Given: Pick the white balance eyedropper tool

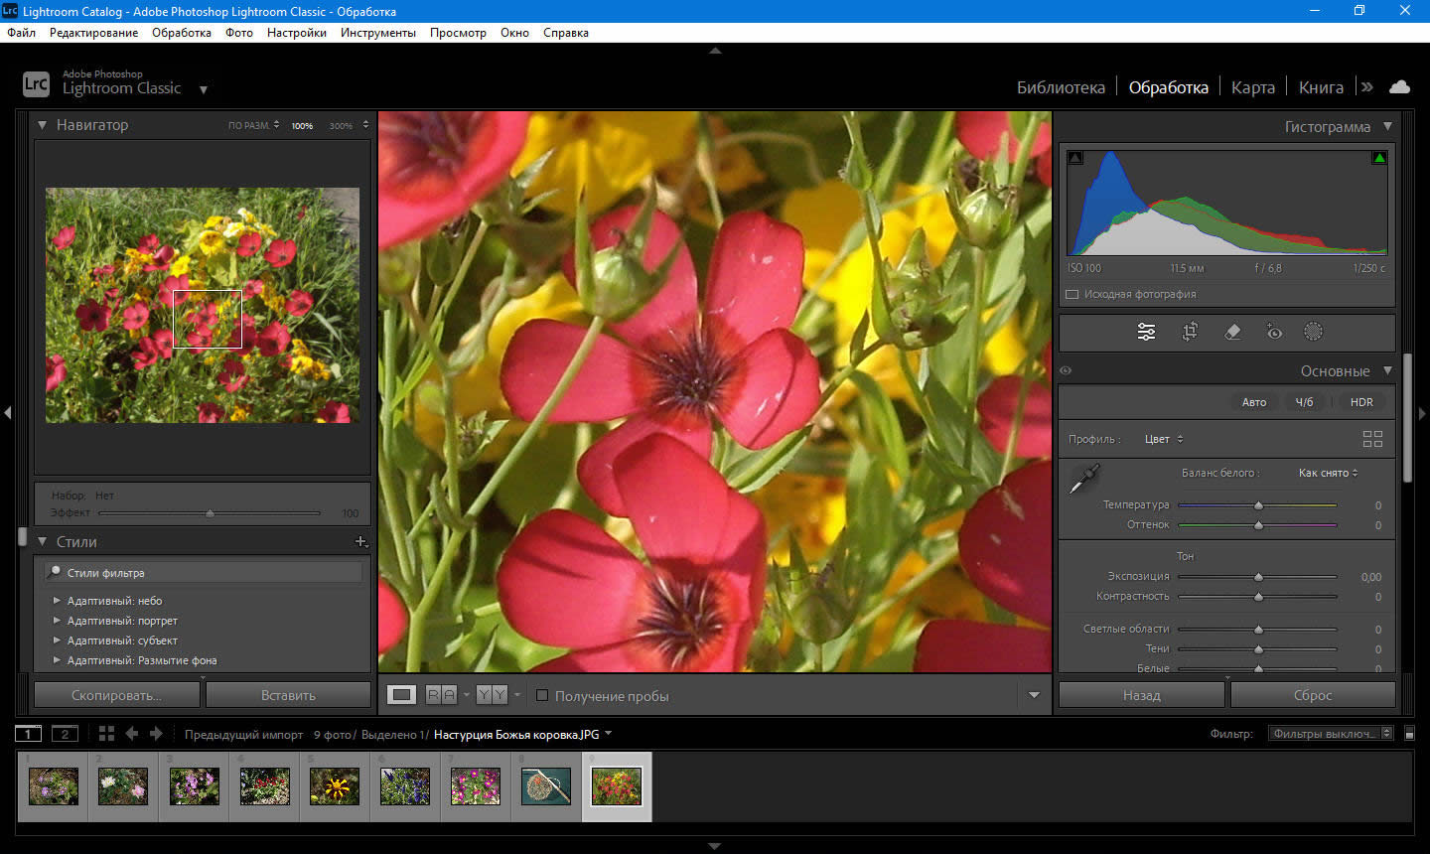Looking at the screenshot, I should coord(1083,479).
